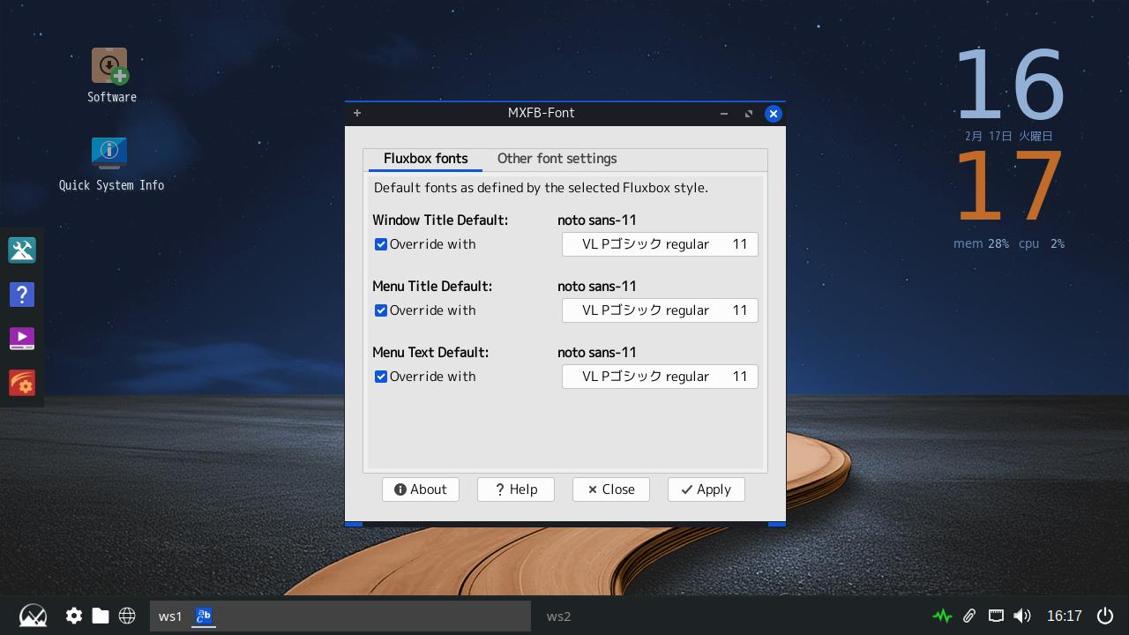Click the Apply button
The width and height of the screenshot is (1129, 635).
click(706, 489)
